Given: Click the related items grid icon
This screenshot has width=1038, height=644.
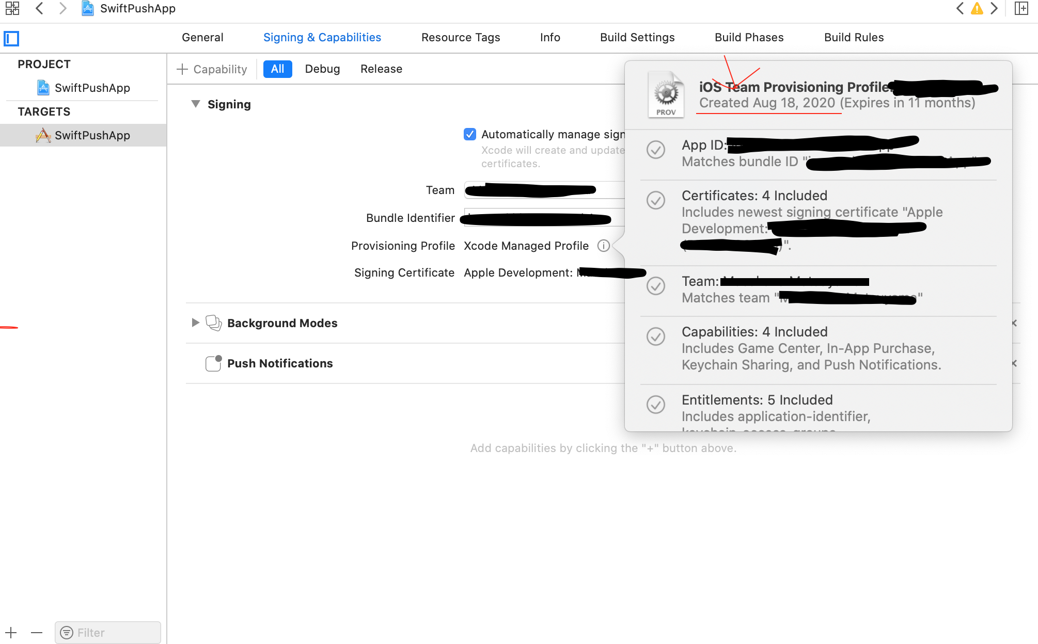Looking at the screenshot, I should [12, 8].
